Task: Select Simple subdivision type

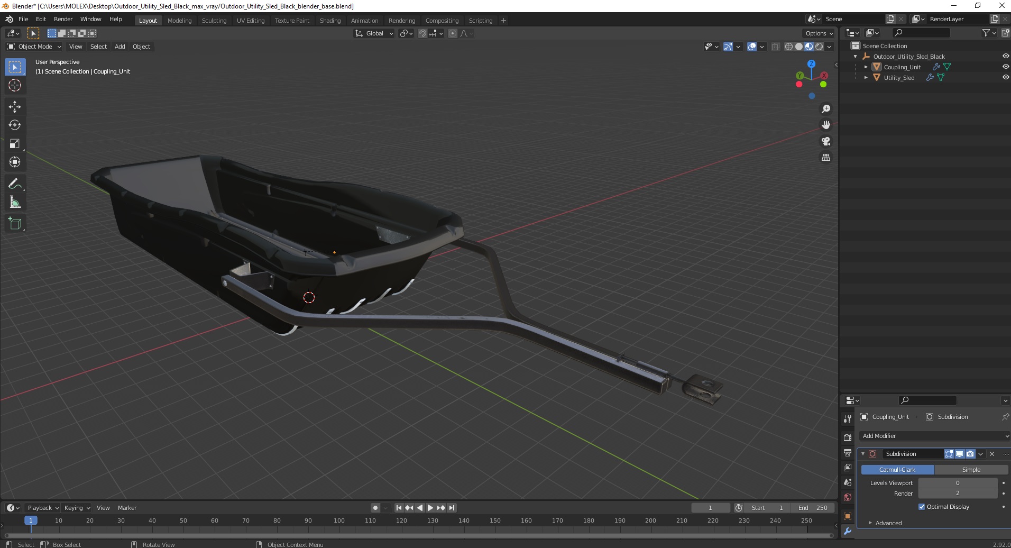Action: pos(971,470)
